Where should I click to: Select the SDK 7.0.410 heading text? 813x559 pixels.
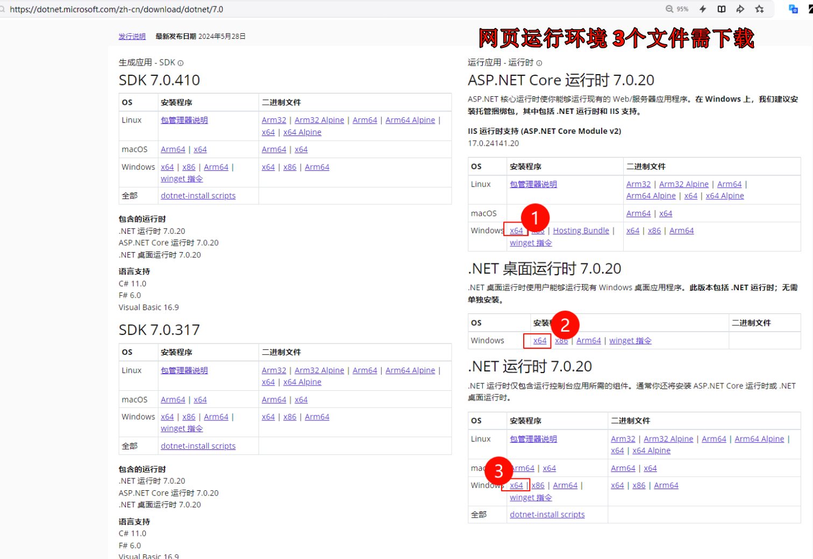(159, 80)
